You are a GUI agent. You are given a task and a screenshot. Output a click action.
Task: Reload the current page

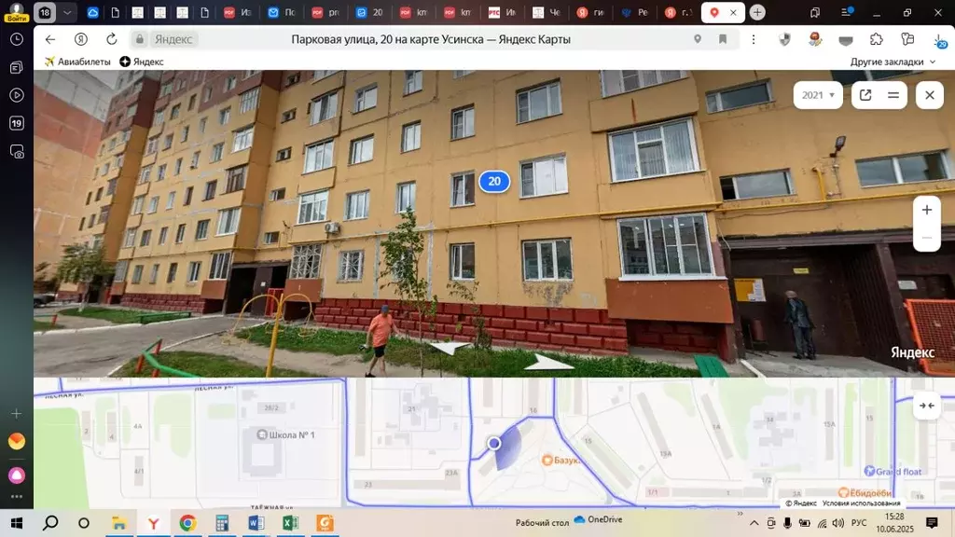tap(112, 39)
